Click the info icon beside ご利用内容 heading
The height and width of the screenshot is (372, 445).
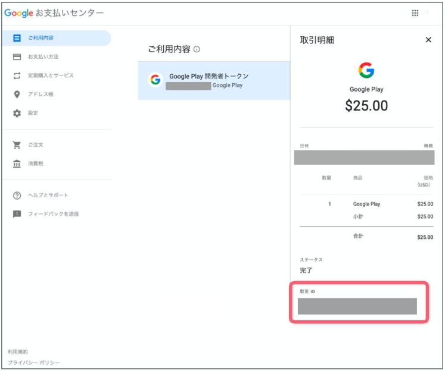pos(197,49)
